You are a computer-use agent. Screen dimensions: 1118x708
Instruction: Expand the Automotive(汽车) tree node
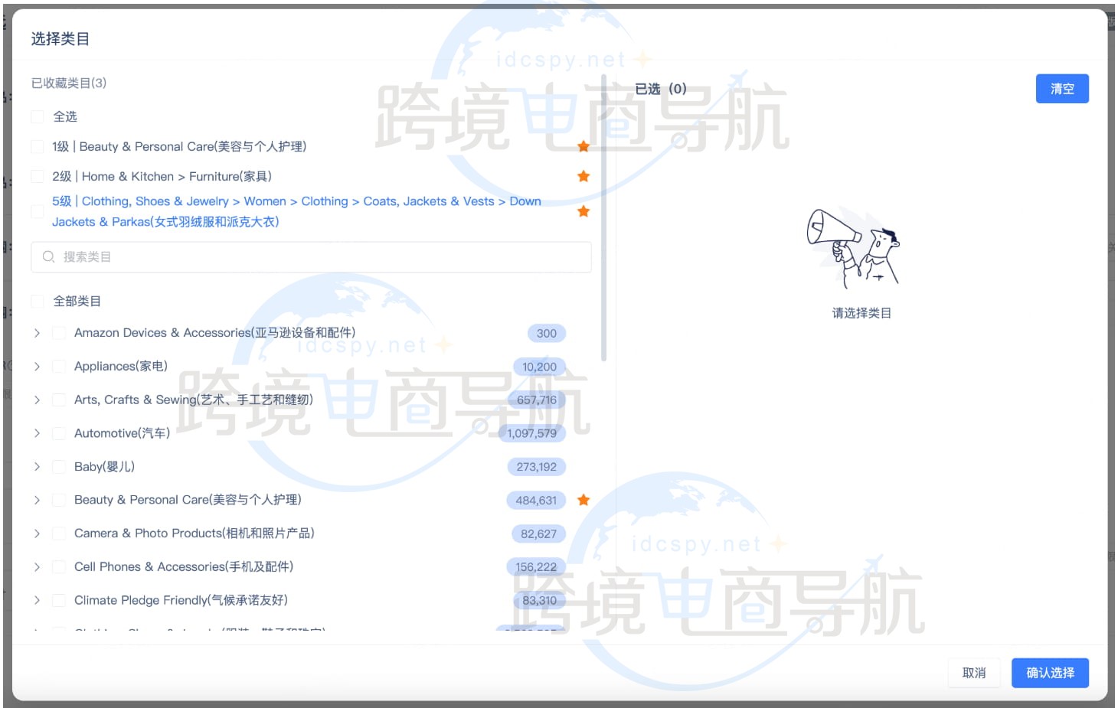click(37, 433)
